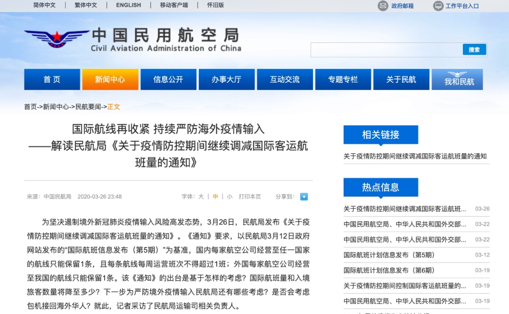Click 新闻中心 in the breadcrumb
The width and height of the screenshot is (509, 314).
(56, 107)
